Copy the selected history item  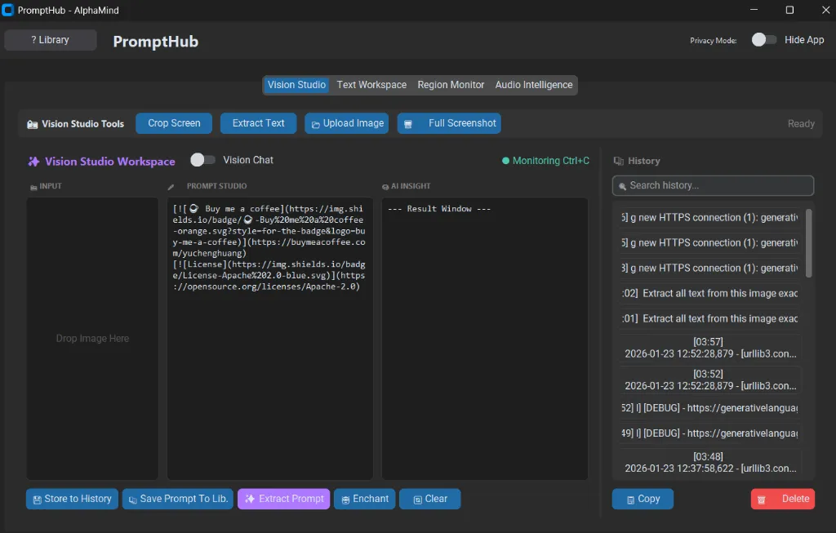[643, 499]
